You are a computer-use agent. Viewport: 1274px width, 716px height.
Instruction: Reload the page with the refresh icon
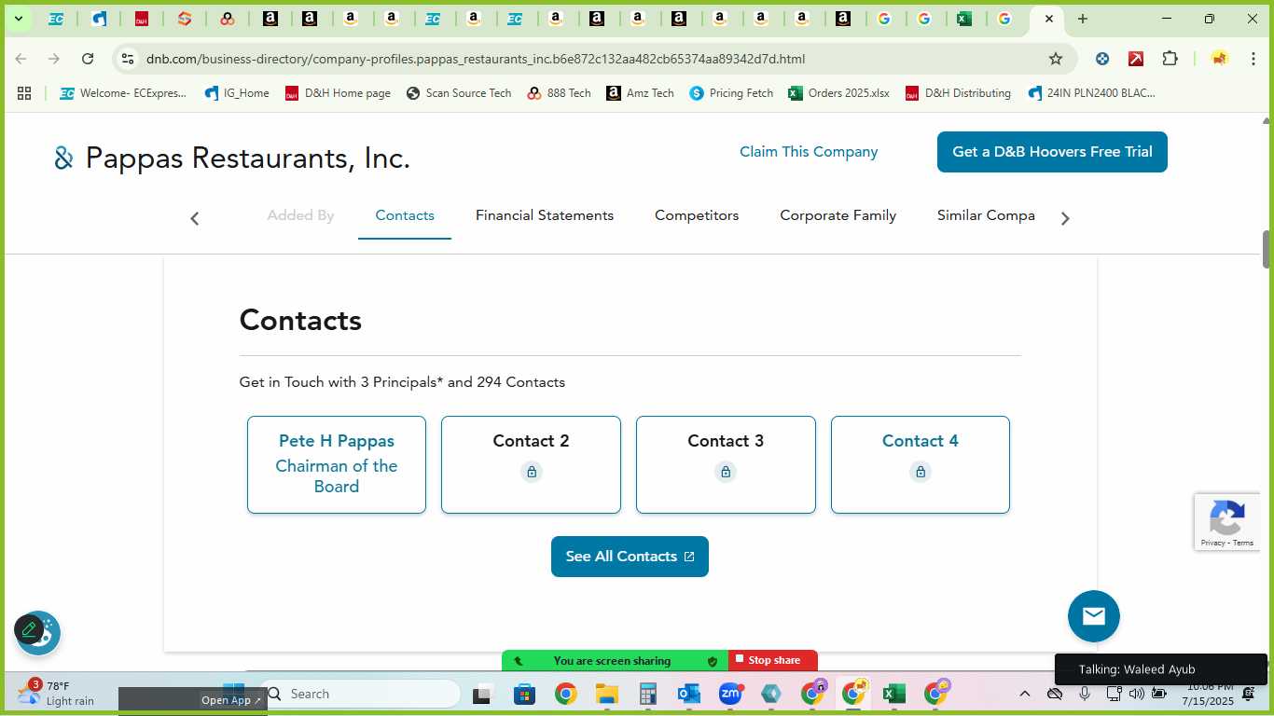88,59
